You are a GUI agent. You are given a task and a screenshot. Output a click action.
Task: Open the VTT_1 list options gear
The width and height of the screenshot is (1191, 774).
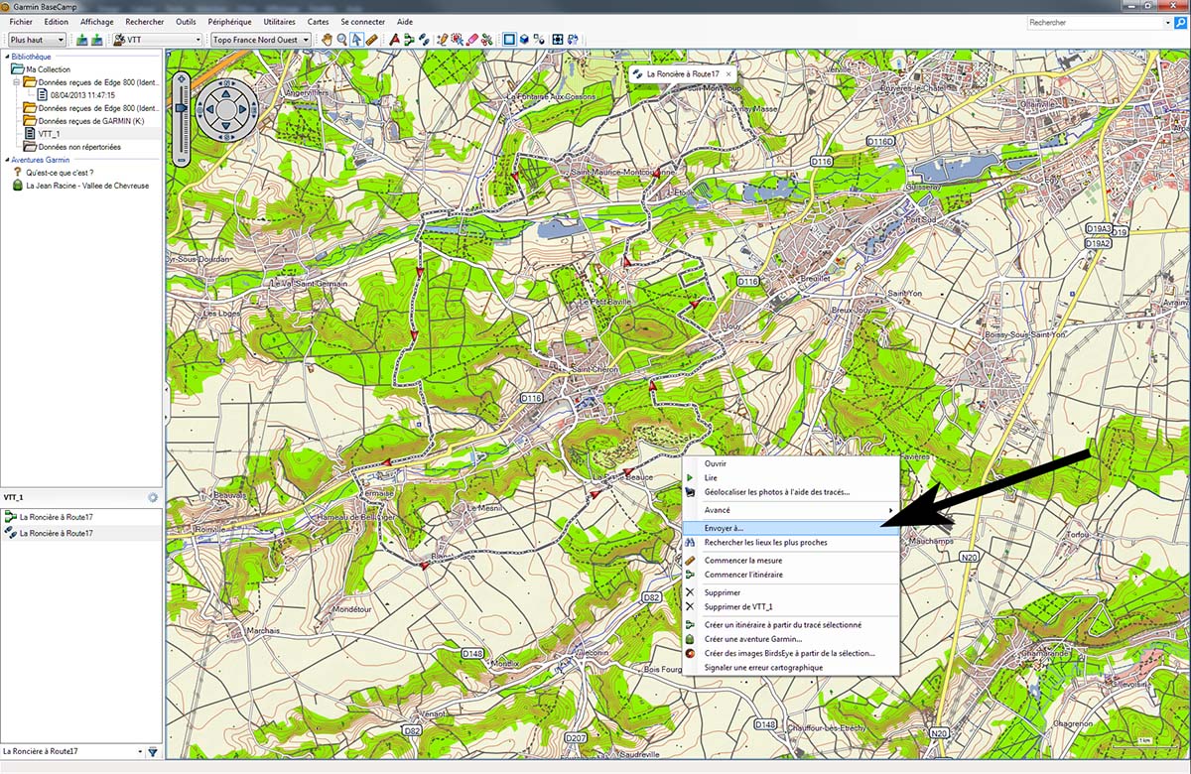point(153,497)
